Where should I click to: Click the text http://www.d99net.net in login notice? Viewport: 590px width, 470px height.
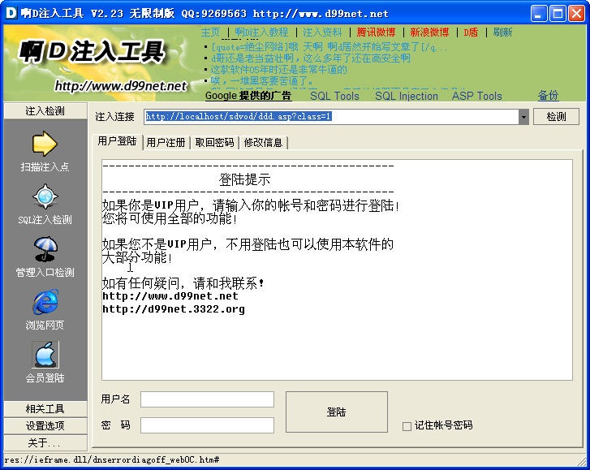[x=170, y=296]
